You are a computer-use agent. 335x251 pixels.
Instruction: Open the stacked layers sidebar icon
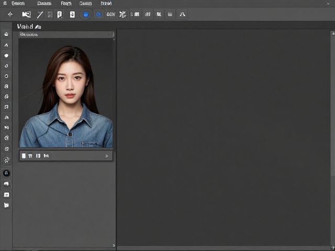tap(6, 184)
